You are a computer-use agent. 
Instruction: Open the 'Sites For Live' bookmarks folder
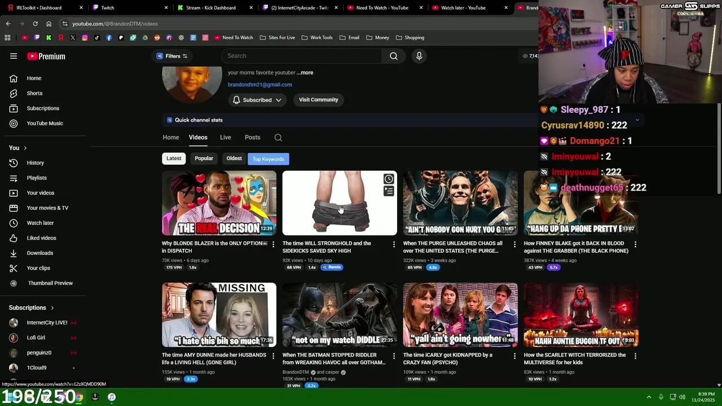[278, 38]
